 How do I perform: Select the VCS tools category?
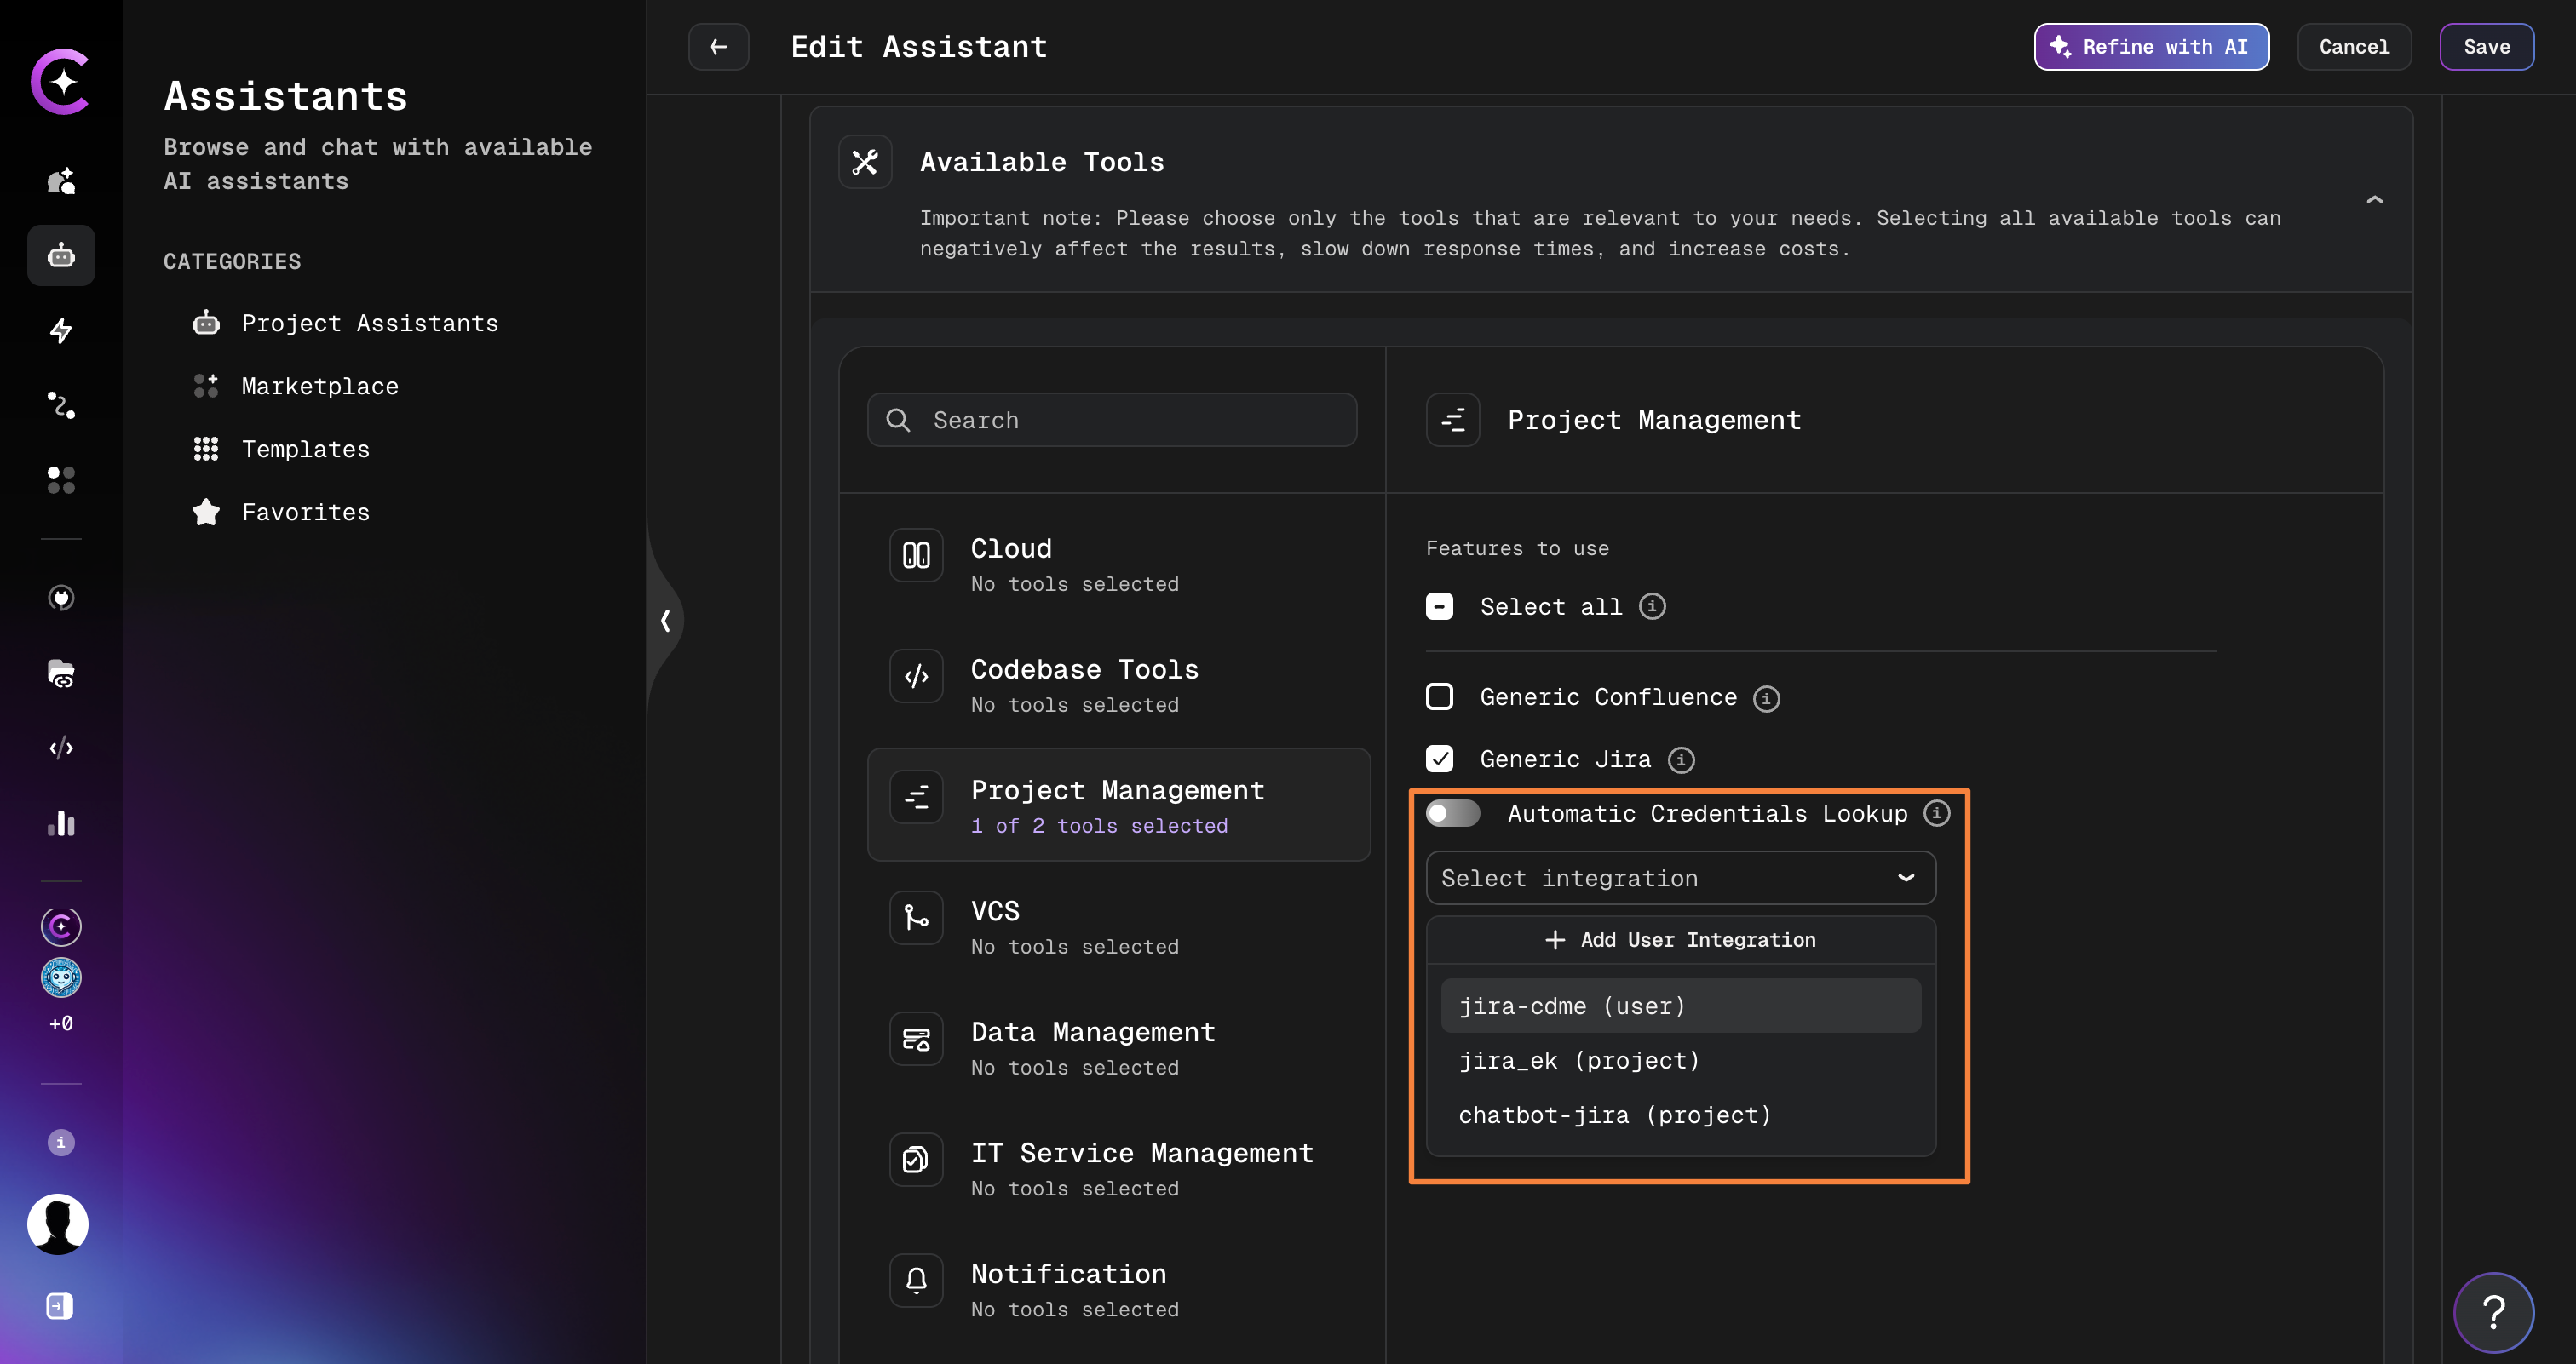1118,926
